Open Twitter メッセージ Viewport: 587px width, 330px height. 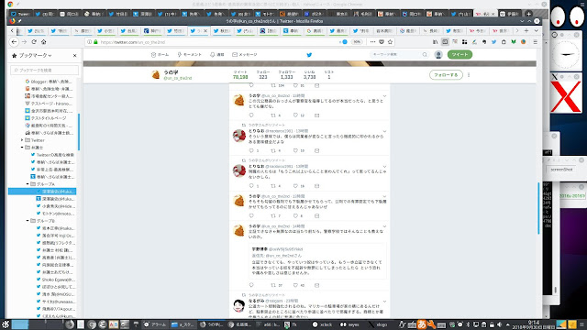click(245, 55)
